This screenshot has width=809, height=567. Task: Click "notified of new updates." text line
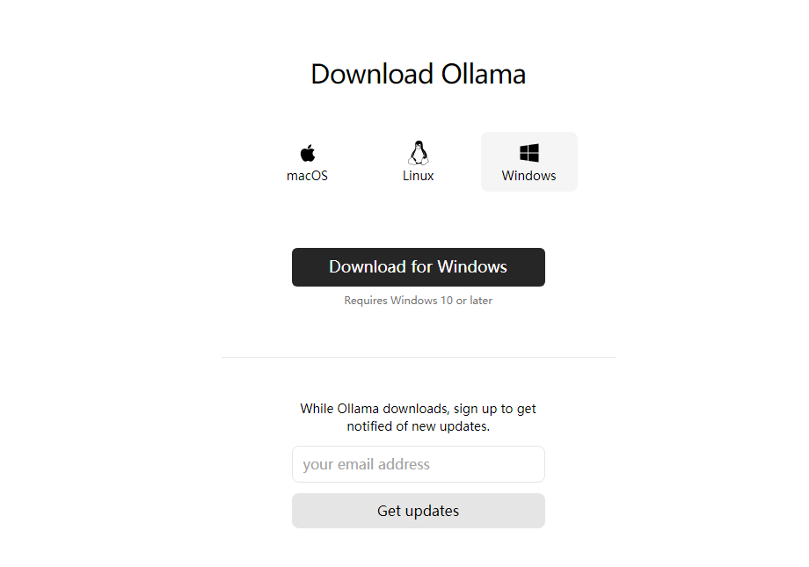(x=419, y=426)
